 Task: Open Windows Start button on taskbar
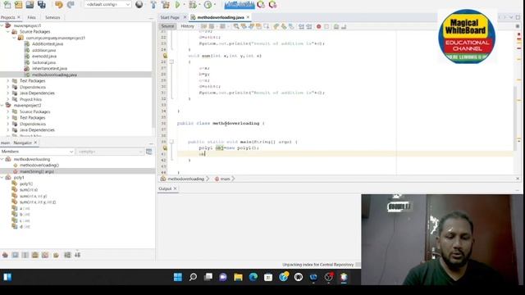(178, 277)
